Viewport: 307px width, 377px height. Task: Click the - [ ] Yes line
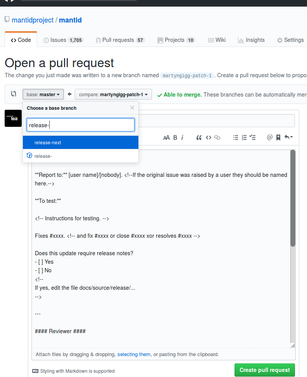point(44,262)
